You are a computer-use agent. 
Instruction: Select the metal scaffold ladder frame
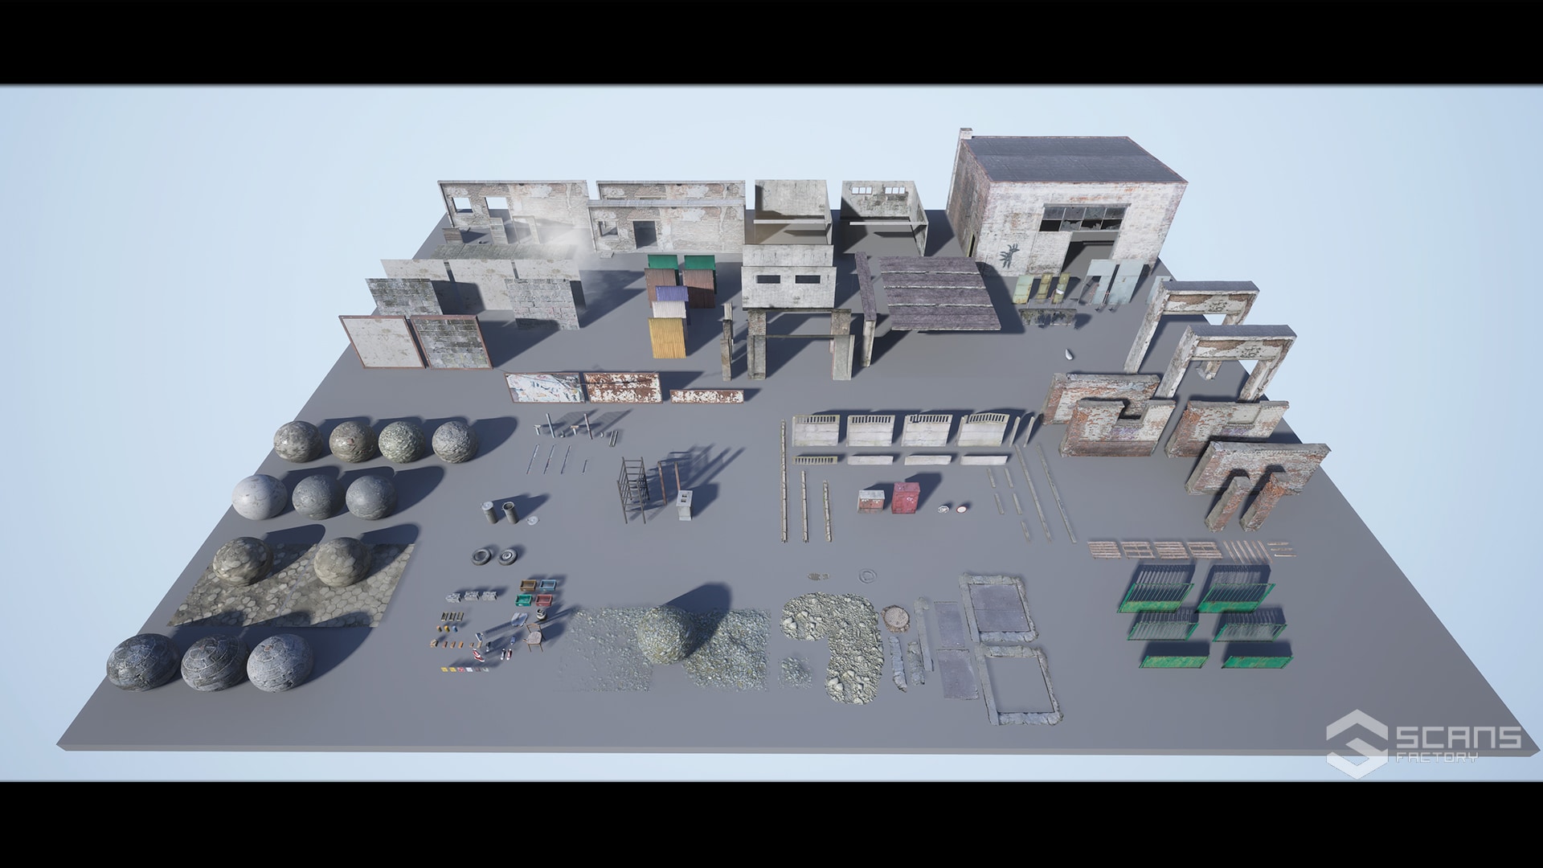tap(634, 489)
